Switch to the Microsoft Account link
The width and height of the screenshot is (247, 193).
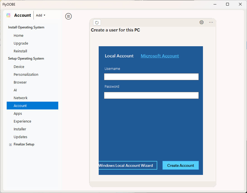tap(160, 56)
